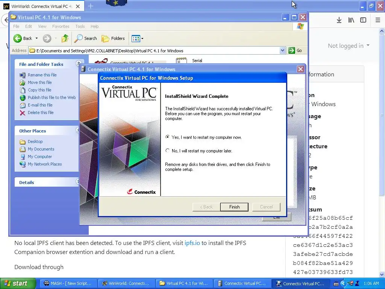Click the browser page vertical scrollbar
385x289 pixels.
382,114
